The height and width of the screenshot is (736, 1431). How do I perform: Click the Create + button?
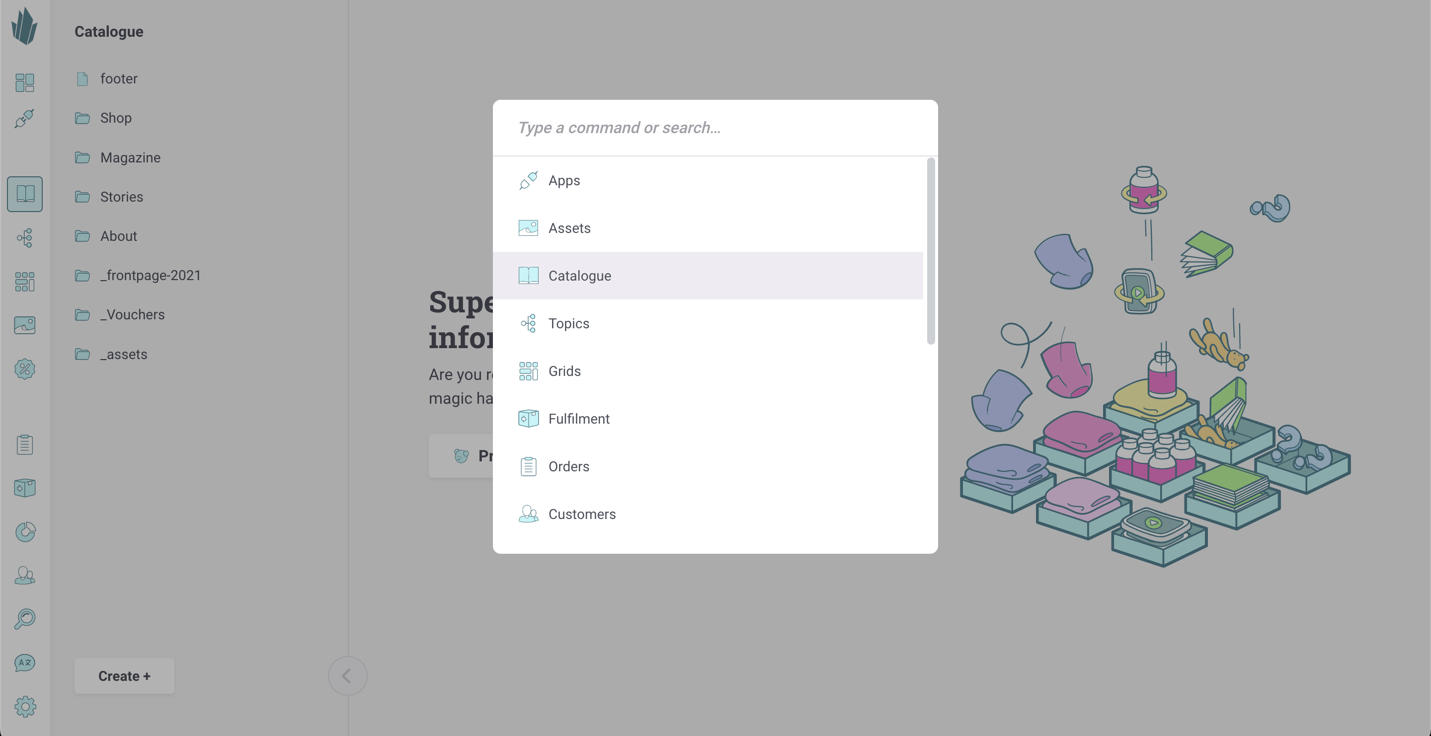(x=124, y=675)
